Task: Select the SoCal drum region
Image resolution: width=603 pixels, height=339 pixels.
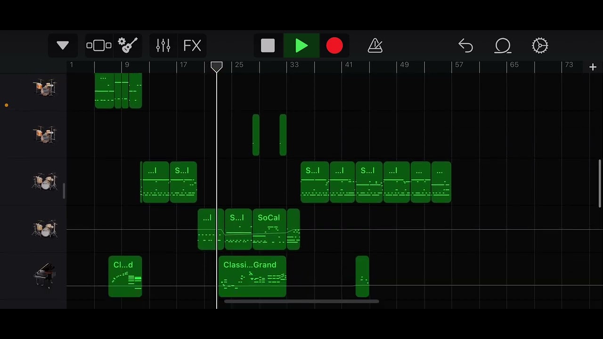Action: [x=269, y=229]
